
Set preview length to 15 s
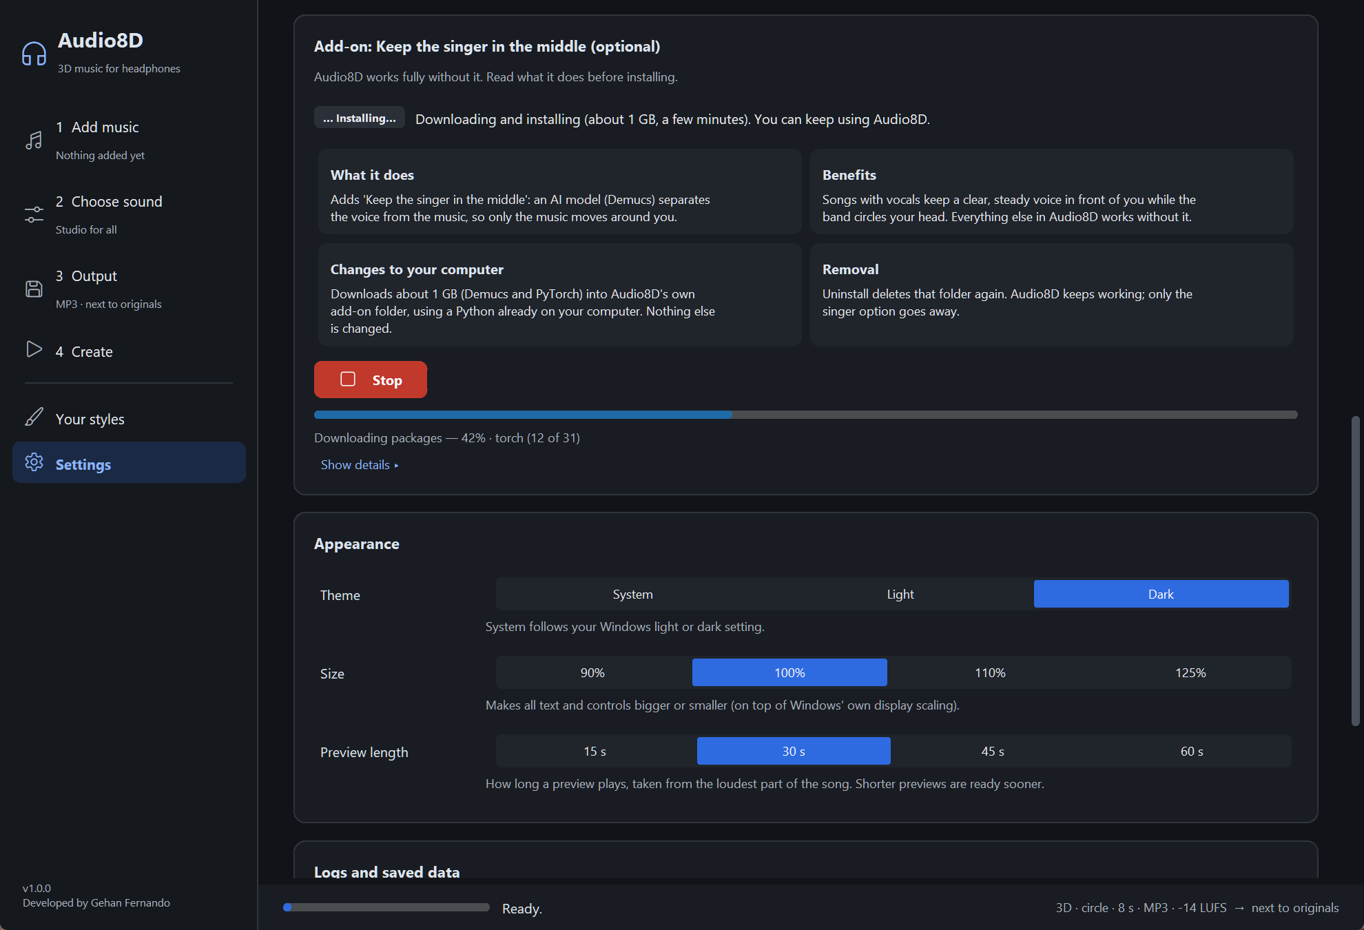point(595,751)
